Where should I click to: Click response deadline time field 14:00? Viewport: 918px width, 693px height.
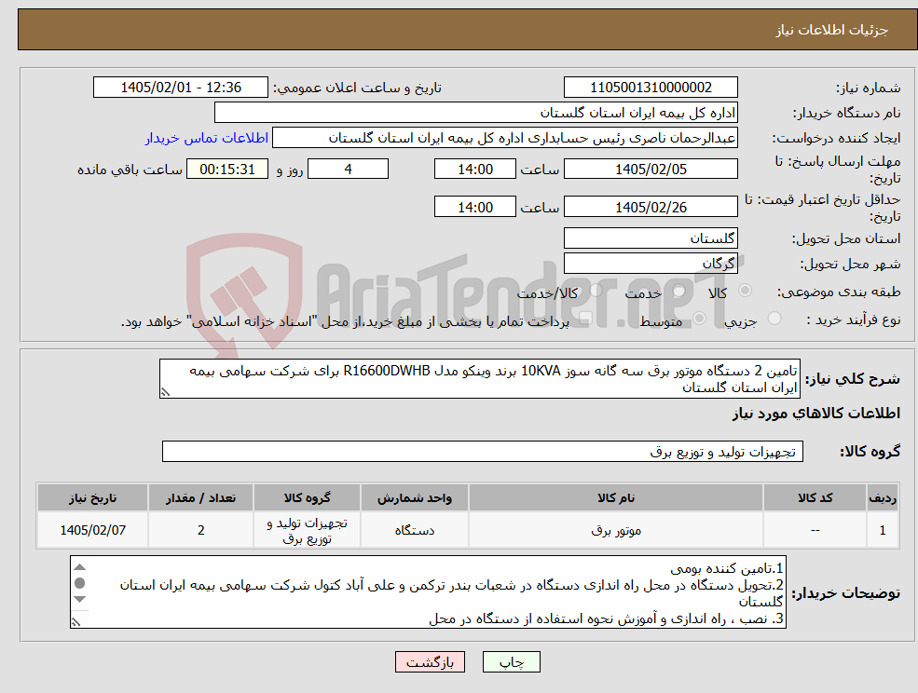coord(474,170)
